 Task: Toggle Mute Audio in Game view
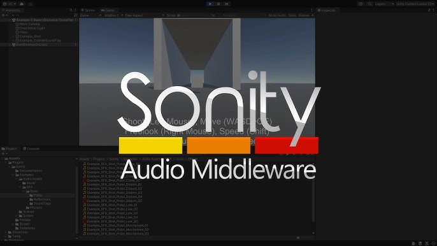click(x=277, y=15)
